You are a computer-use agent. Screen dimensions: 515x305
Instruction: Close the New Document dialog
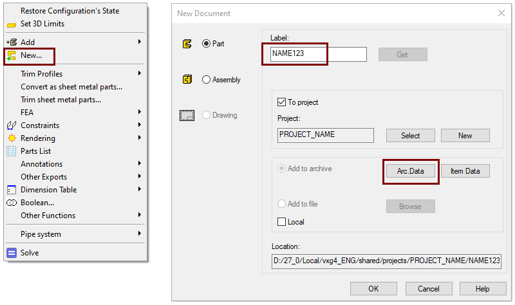click(x=501, y=13)
